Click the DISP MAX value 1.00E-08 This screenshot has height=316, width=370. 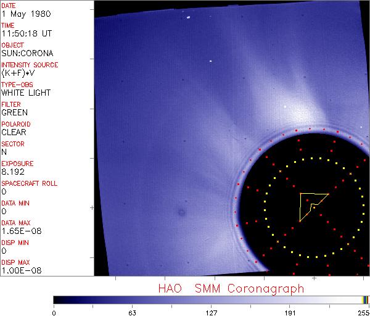tap(18, 271)
